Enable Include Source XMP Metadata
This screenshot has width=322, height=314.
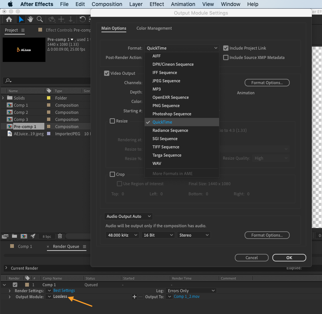[x=226, y=57]
